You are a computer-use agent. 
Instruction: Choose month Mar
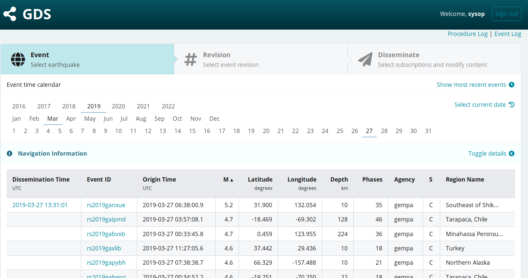click(x=53, y=119)
